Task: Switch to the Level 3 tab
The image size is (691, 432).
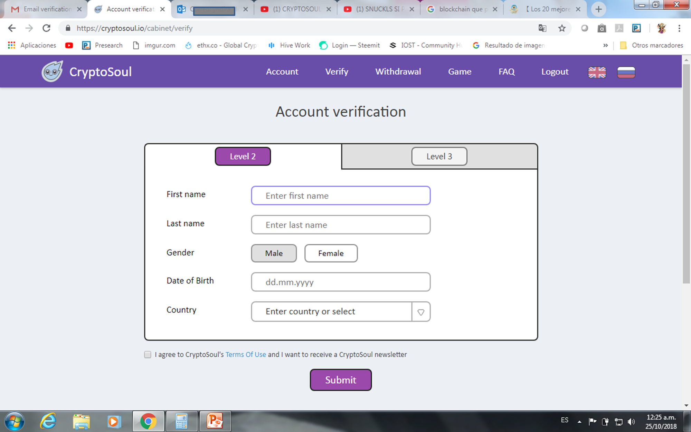Action: 439,156
